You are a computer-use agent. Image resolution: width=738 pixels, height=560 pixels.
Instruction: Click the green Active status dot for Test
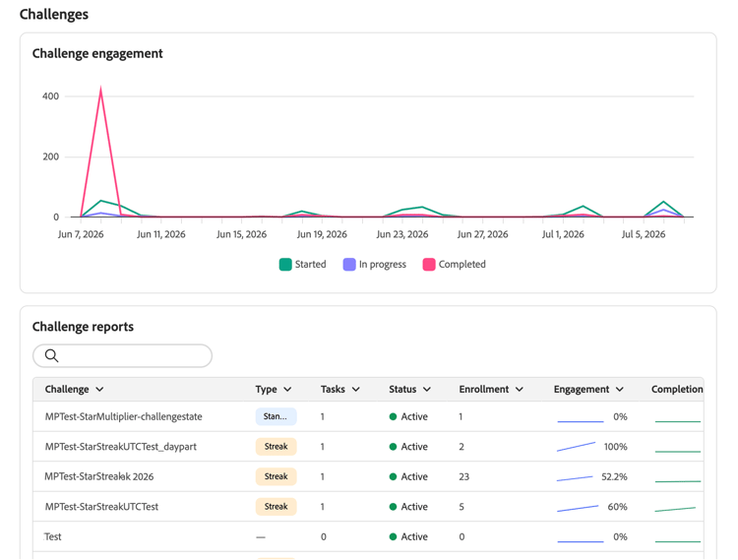[x=393, y=537]
